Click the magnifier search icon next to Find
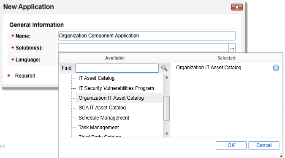Image resolution: width=285 pixels, height=158 pixels. (164, 68)
